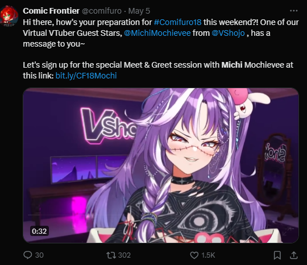Viewport: 307px width, 265px height.
Task: Open the share upload icon
Action: pos(294,255)
